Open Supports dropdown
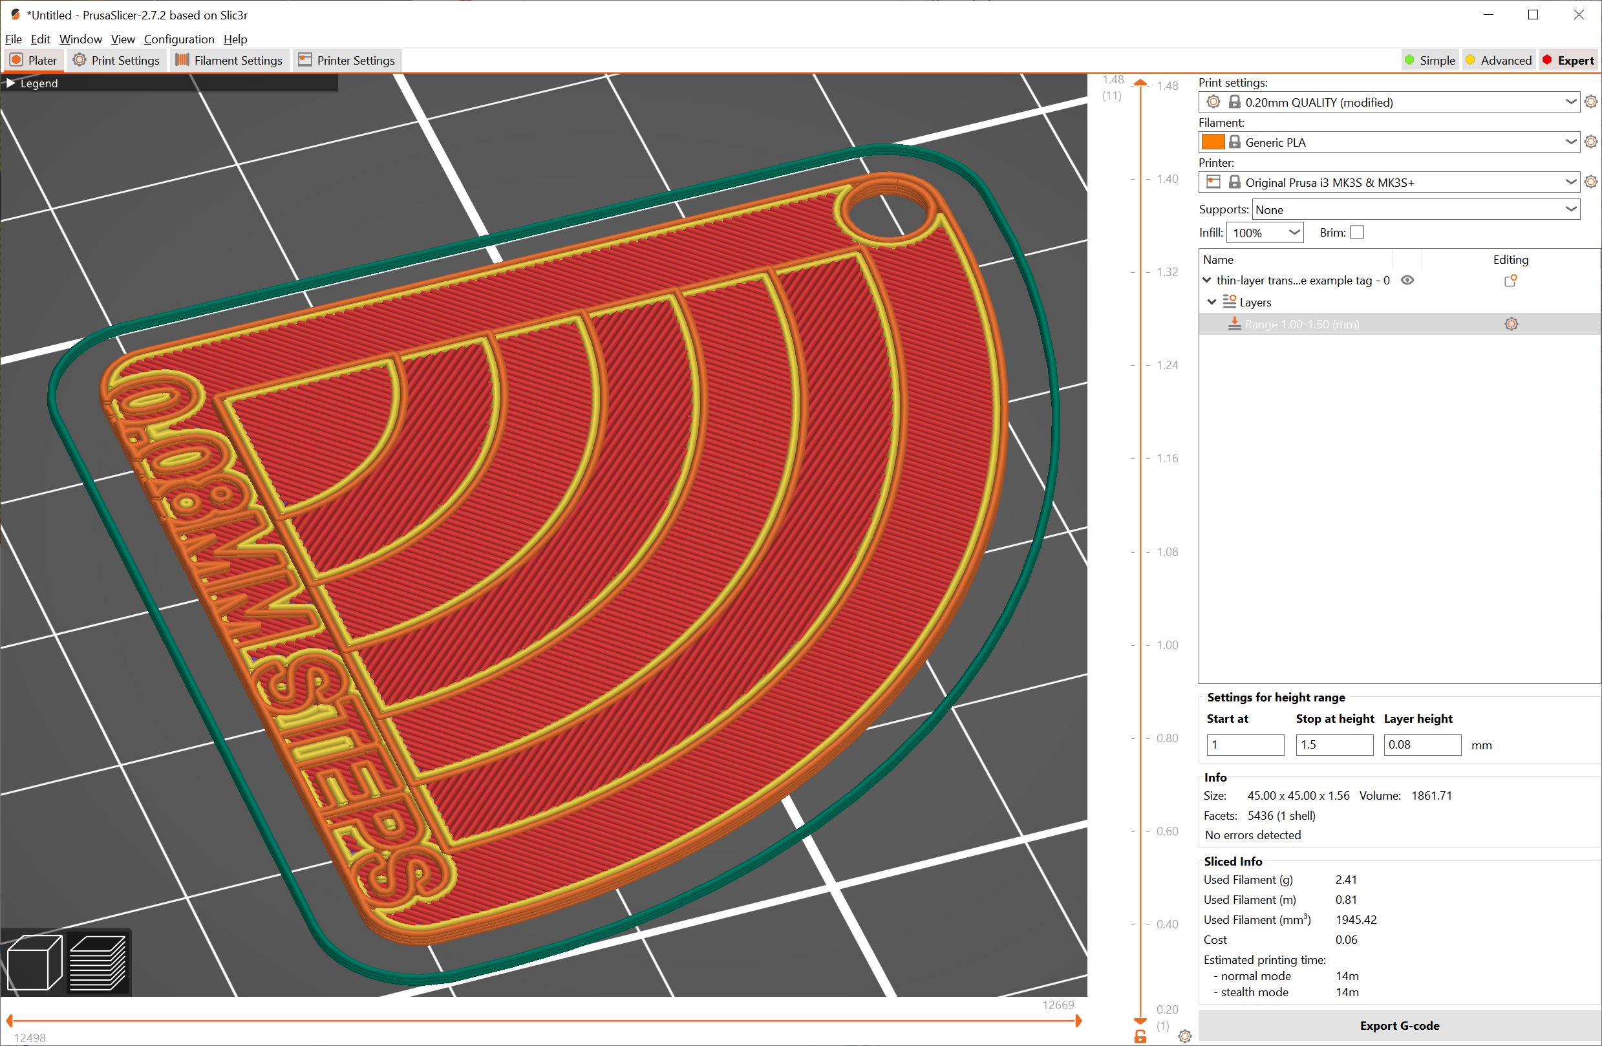 point(1570,209)
